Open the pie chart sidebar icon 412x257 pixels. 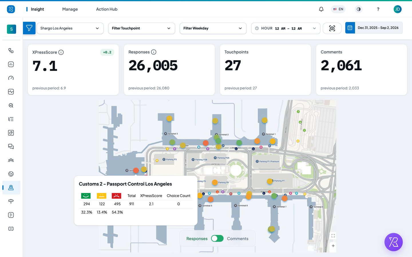(11, 133)
